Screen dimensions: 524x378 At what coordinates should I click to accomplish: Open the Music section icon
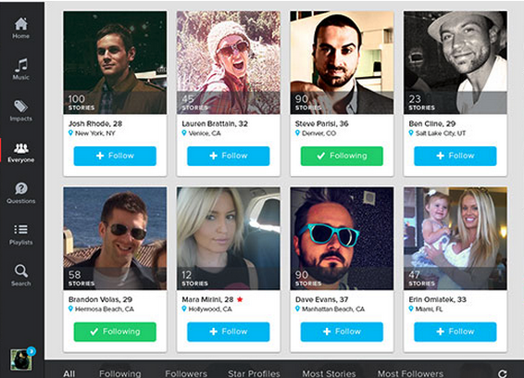[x=21, y=65]
